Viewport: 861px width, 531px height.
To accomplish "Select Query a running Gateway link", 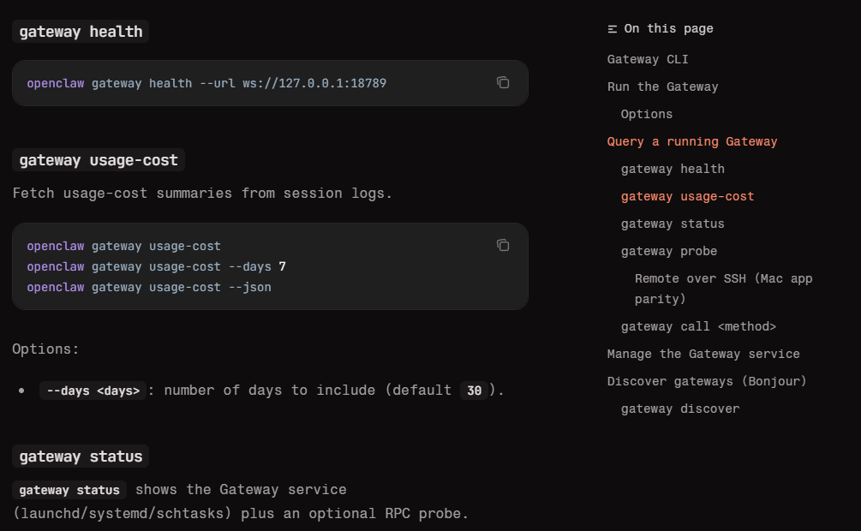I will point(692,141).
